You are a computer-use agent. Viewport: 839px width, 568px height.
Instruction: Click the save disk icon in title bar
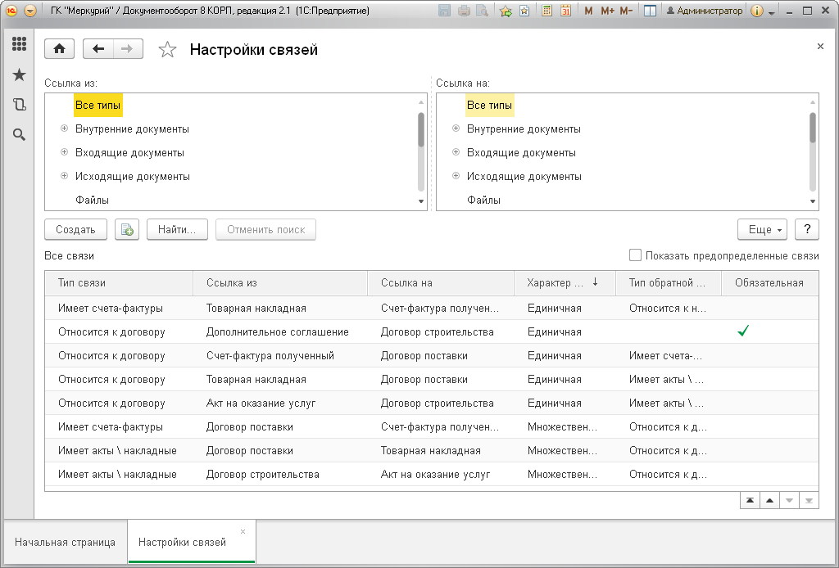(444, 11)
